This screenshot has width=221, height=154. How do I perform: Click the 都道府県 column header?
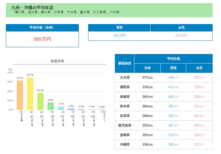click(124, 63)
